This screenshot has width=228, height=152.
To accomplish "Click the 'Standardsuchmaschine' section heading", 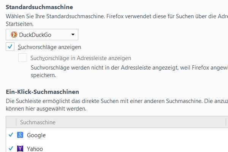I will point(40,7).
